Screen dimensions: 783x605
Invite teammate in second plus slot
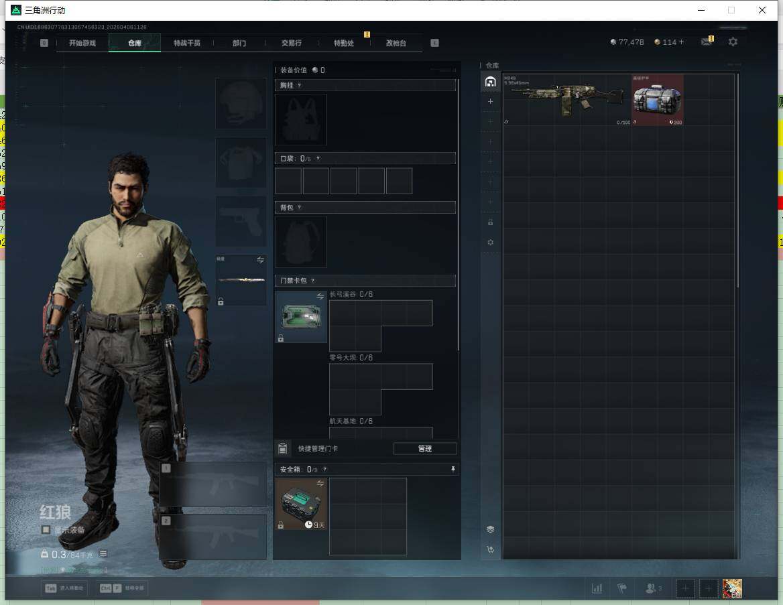click(x=708, y=588)
